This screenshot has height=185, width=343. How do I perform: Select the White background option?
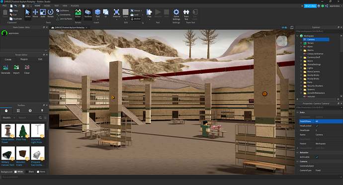(18, 172)
